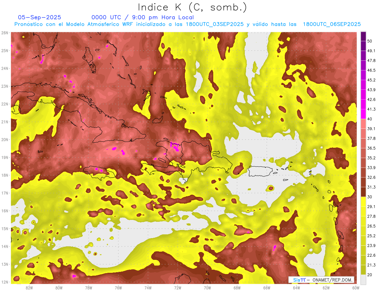Screen dimensions: 378x292
Task: Click color scale value 36.5
Action: click(371, 148)
